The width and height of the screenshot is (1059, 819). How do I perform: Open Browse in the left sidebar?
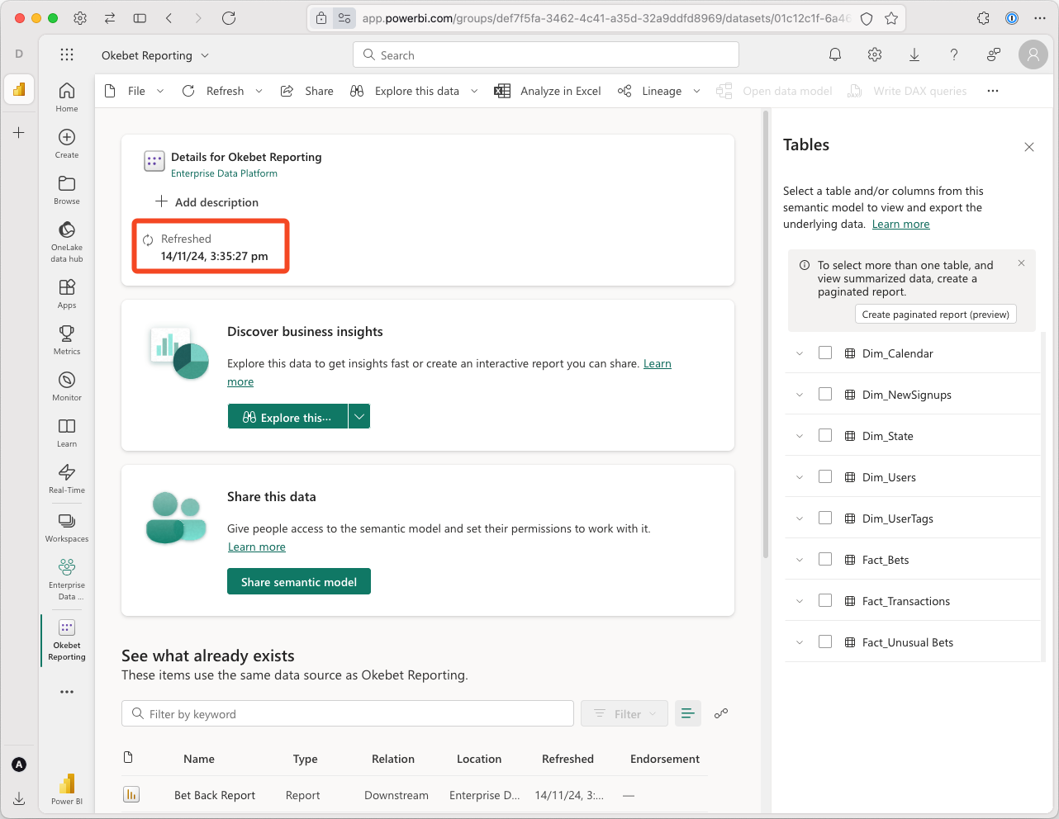[67, 189]
